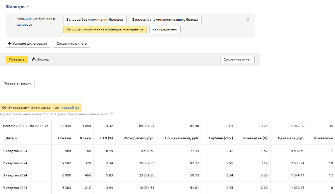
Task: Toggle 'Запросы с упоминанием вашего бренда' filter
Action: tap(165, 20)
